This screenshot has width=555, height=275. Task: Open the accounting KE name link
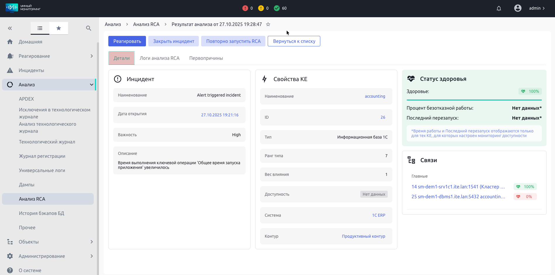pyautogui.click(x=375, y=96)
